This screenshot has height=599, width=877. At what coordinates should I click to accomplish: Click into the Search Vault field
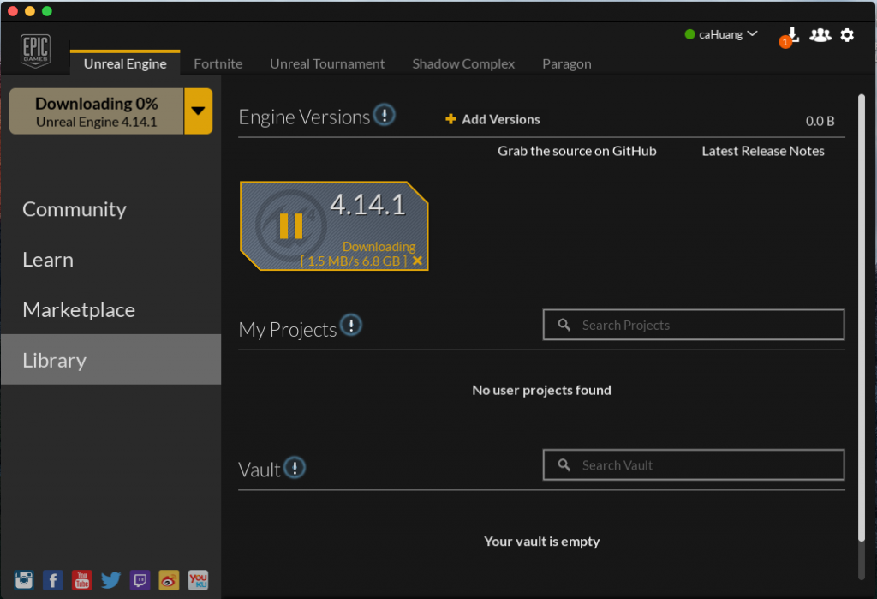[x=694, y=464]
